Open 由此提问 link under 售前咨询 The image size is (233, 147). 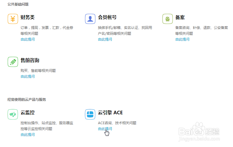[28, 77]
